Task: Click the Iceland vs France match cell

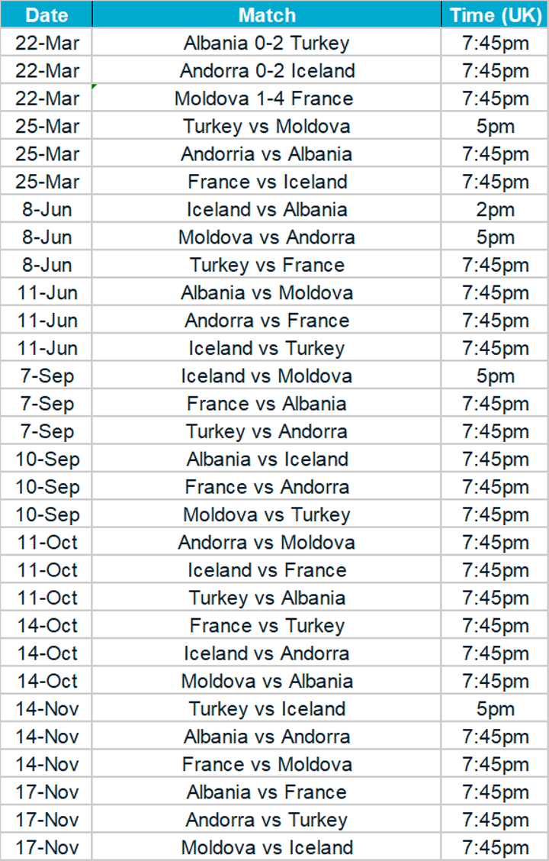Action: (x=266, y=570)
